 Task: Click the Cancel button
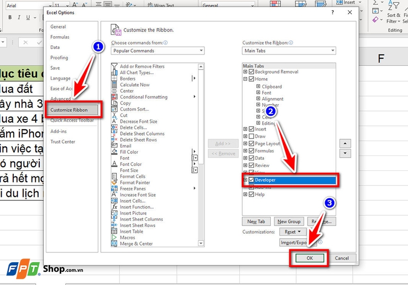click(342, 258)
